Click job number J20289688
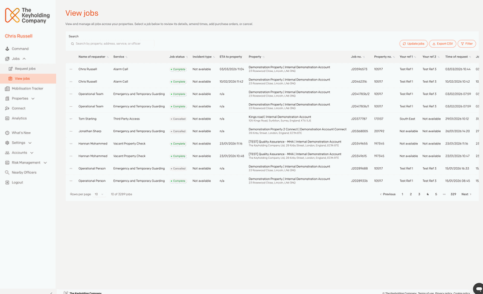 (359, 168)
